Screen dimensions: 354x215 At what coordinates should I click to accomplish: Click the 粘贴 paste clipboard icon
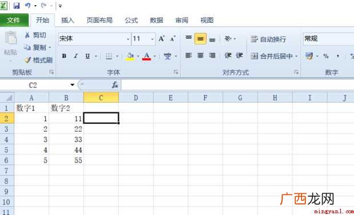(x=11, y=38)
